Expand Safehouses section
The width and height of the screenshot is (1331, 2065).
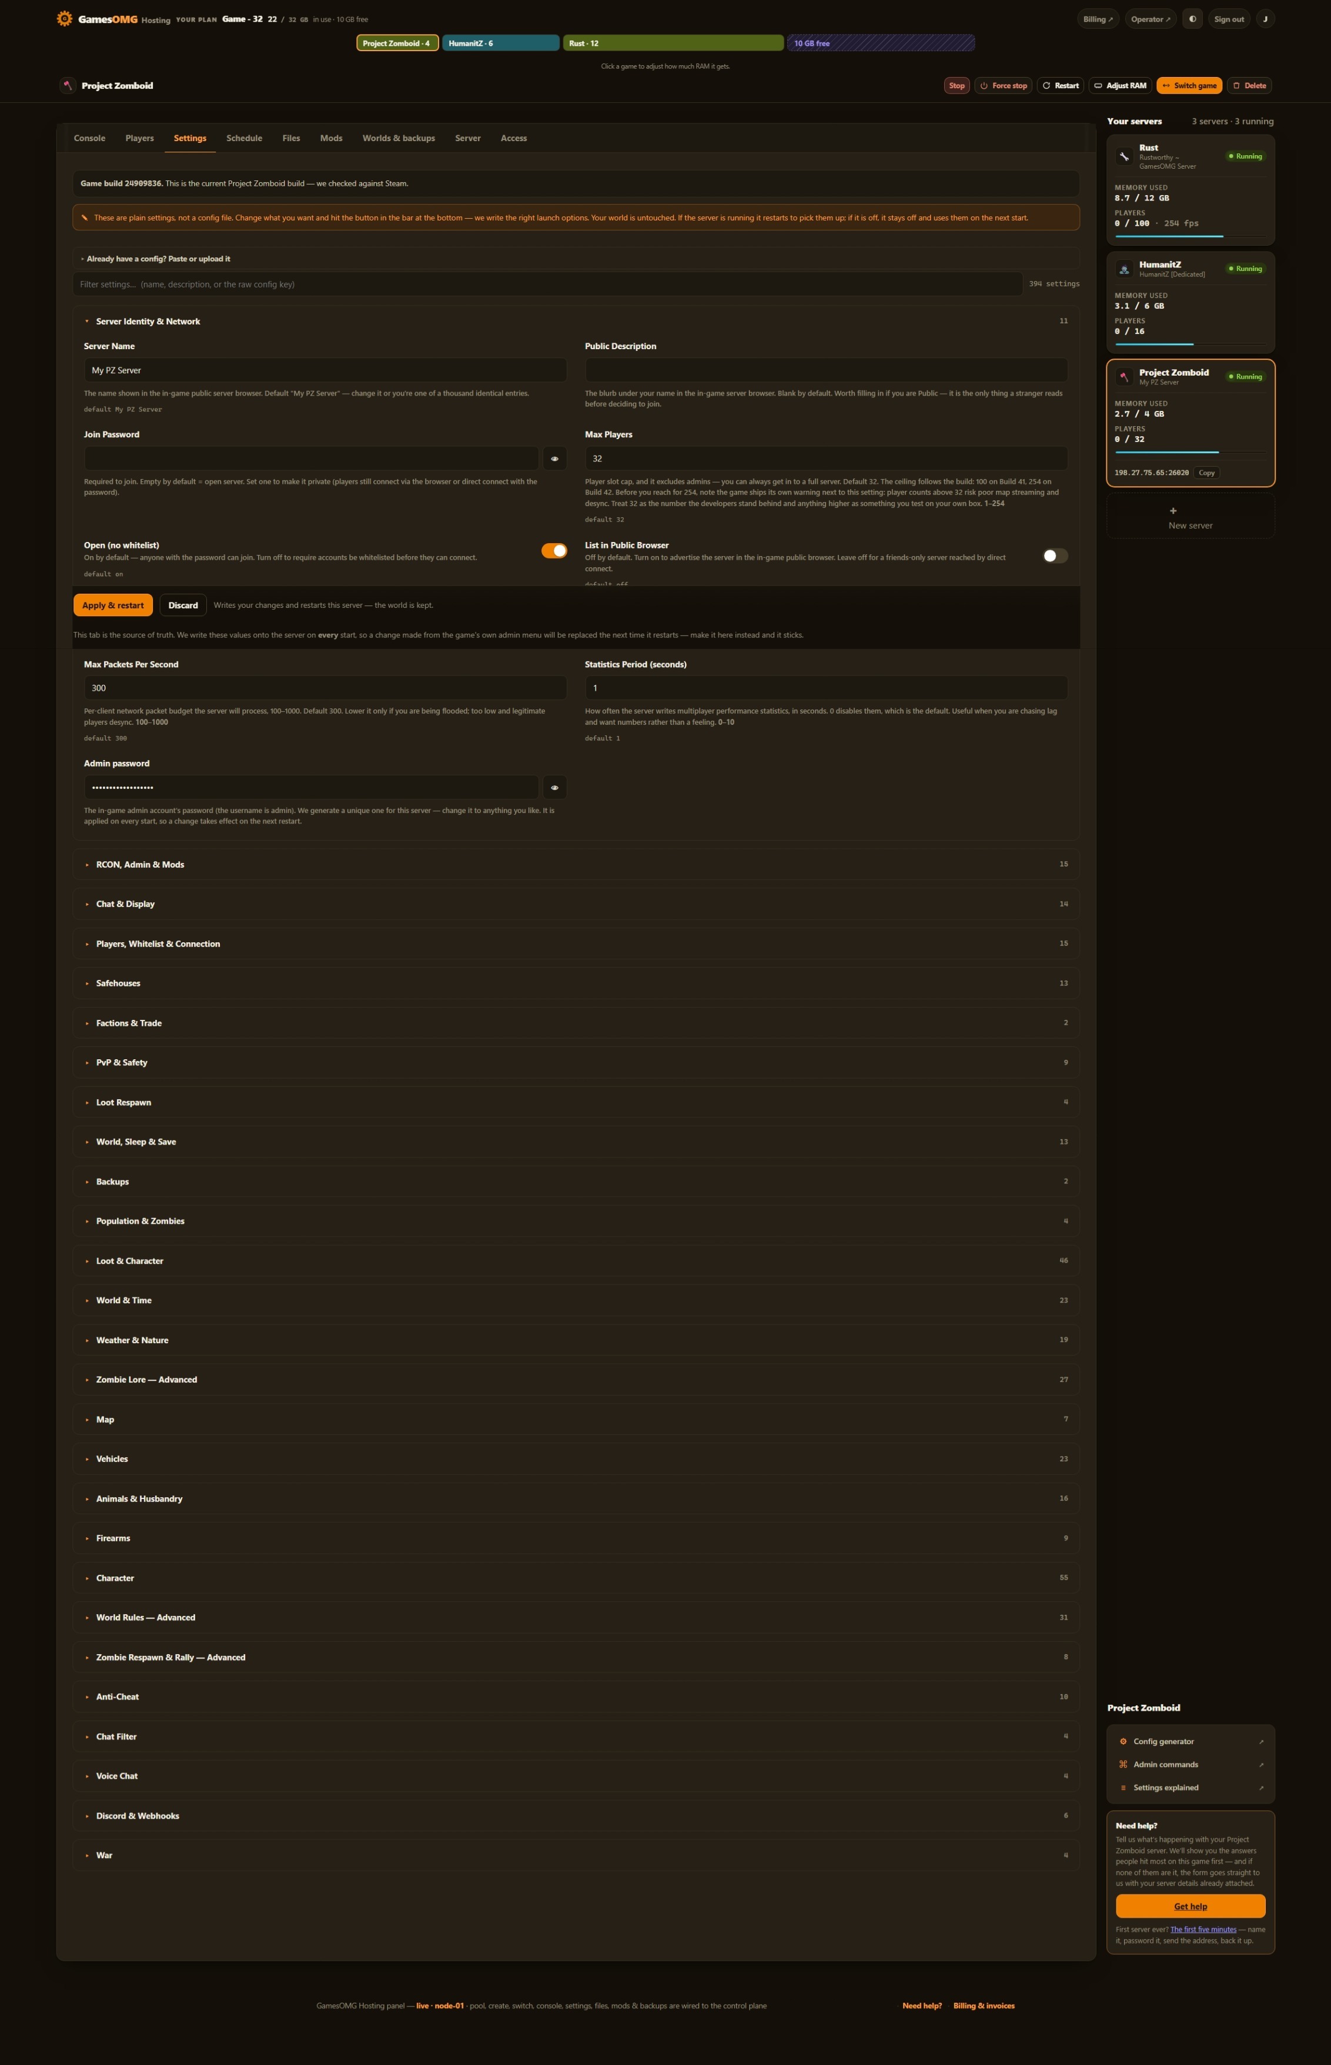(x=576, y=983)
